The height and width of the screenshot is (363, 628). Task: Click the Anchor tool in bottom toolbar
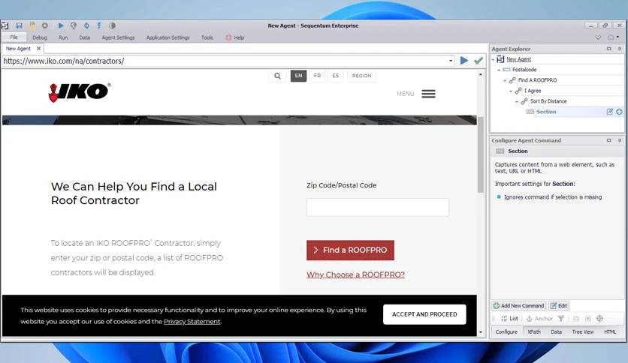539,318
